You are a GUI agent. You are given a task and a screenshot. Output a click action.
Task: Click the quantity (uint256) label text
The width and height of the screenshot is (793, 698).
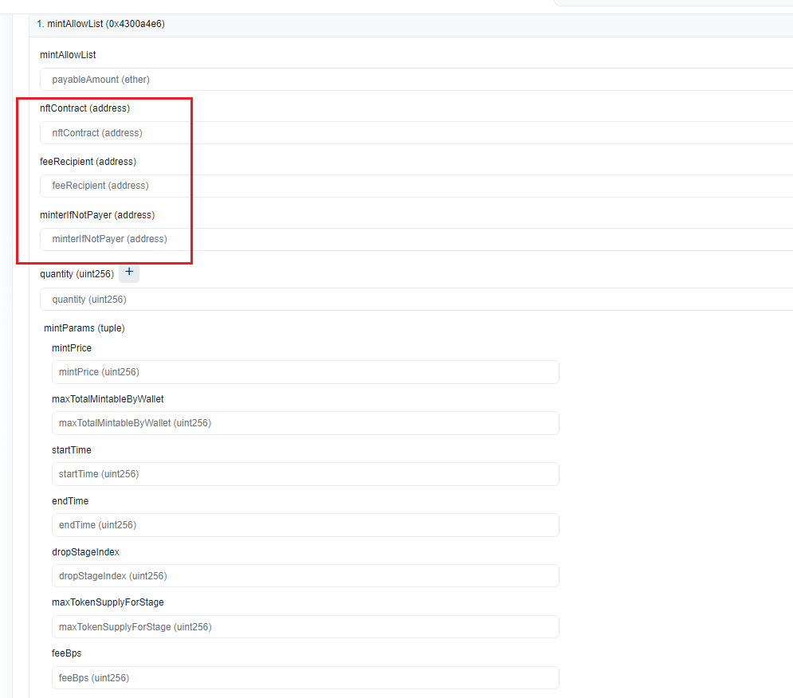(77, 274)
